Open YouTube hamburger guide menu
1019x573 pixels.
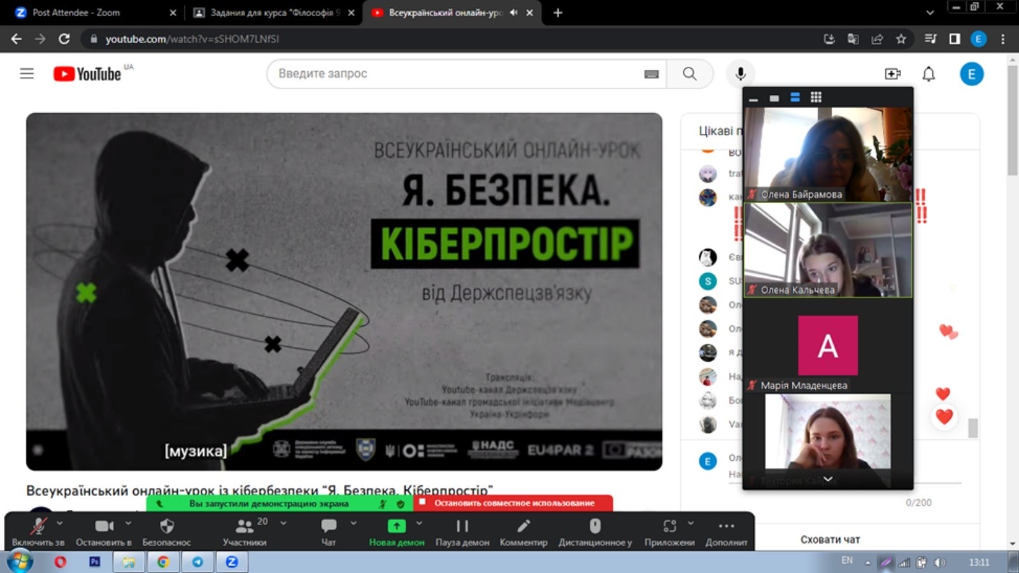(x=27, y=74)
